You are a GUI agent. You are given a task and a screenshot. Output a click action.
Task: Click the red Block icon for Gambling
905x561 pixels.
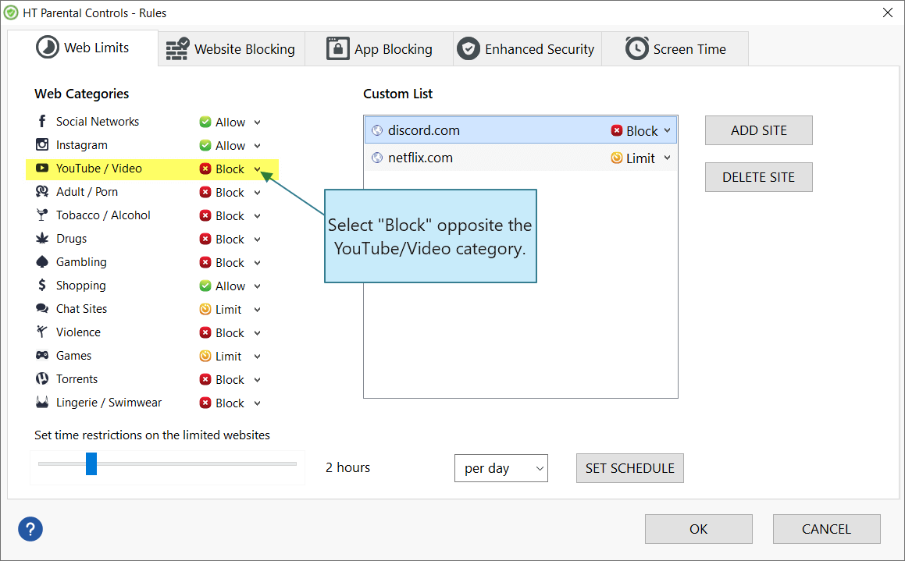205,262
